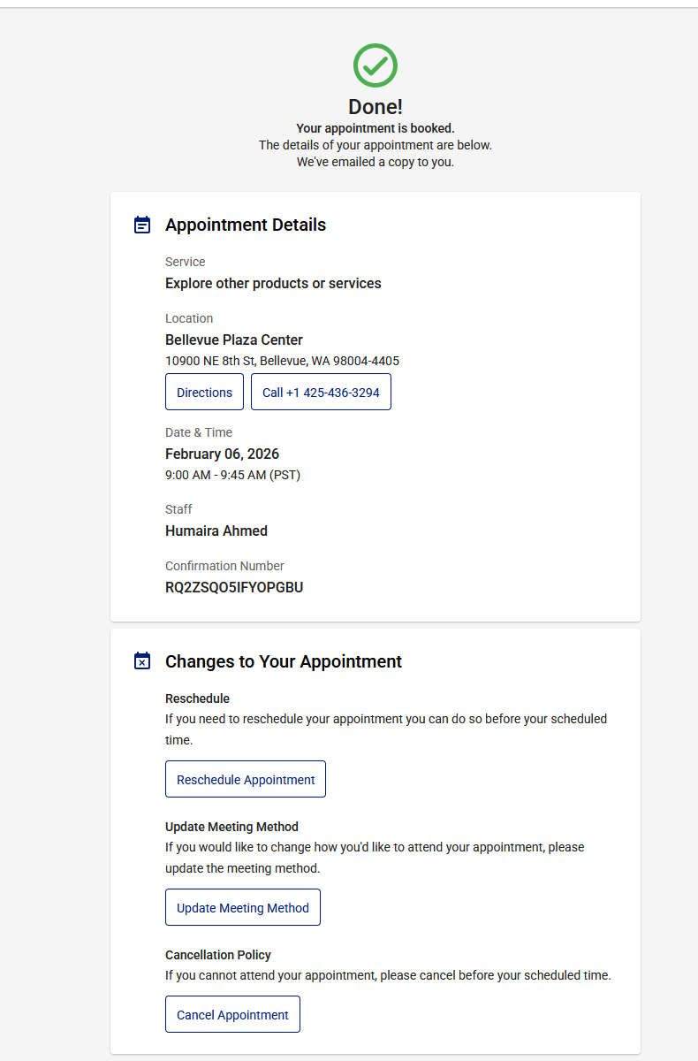Click the Cancel Appointment button
The height and width of the screenshot is (1061, 698).
click(x=232, y=1014)
